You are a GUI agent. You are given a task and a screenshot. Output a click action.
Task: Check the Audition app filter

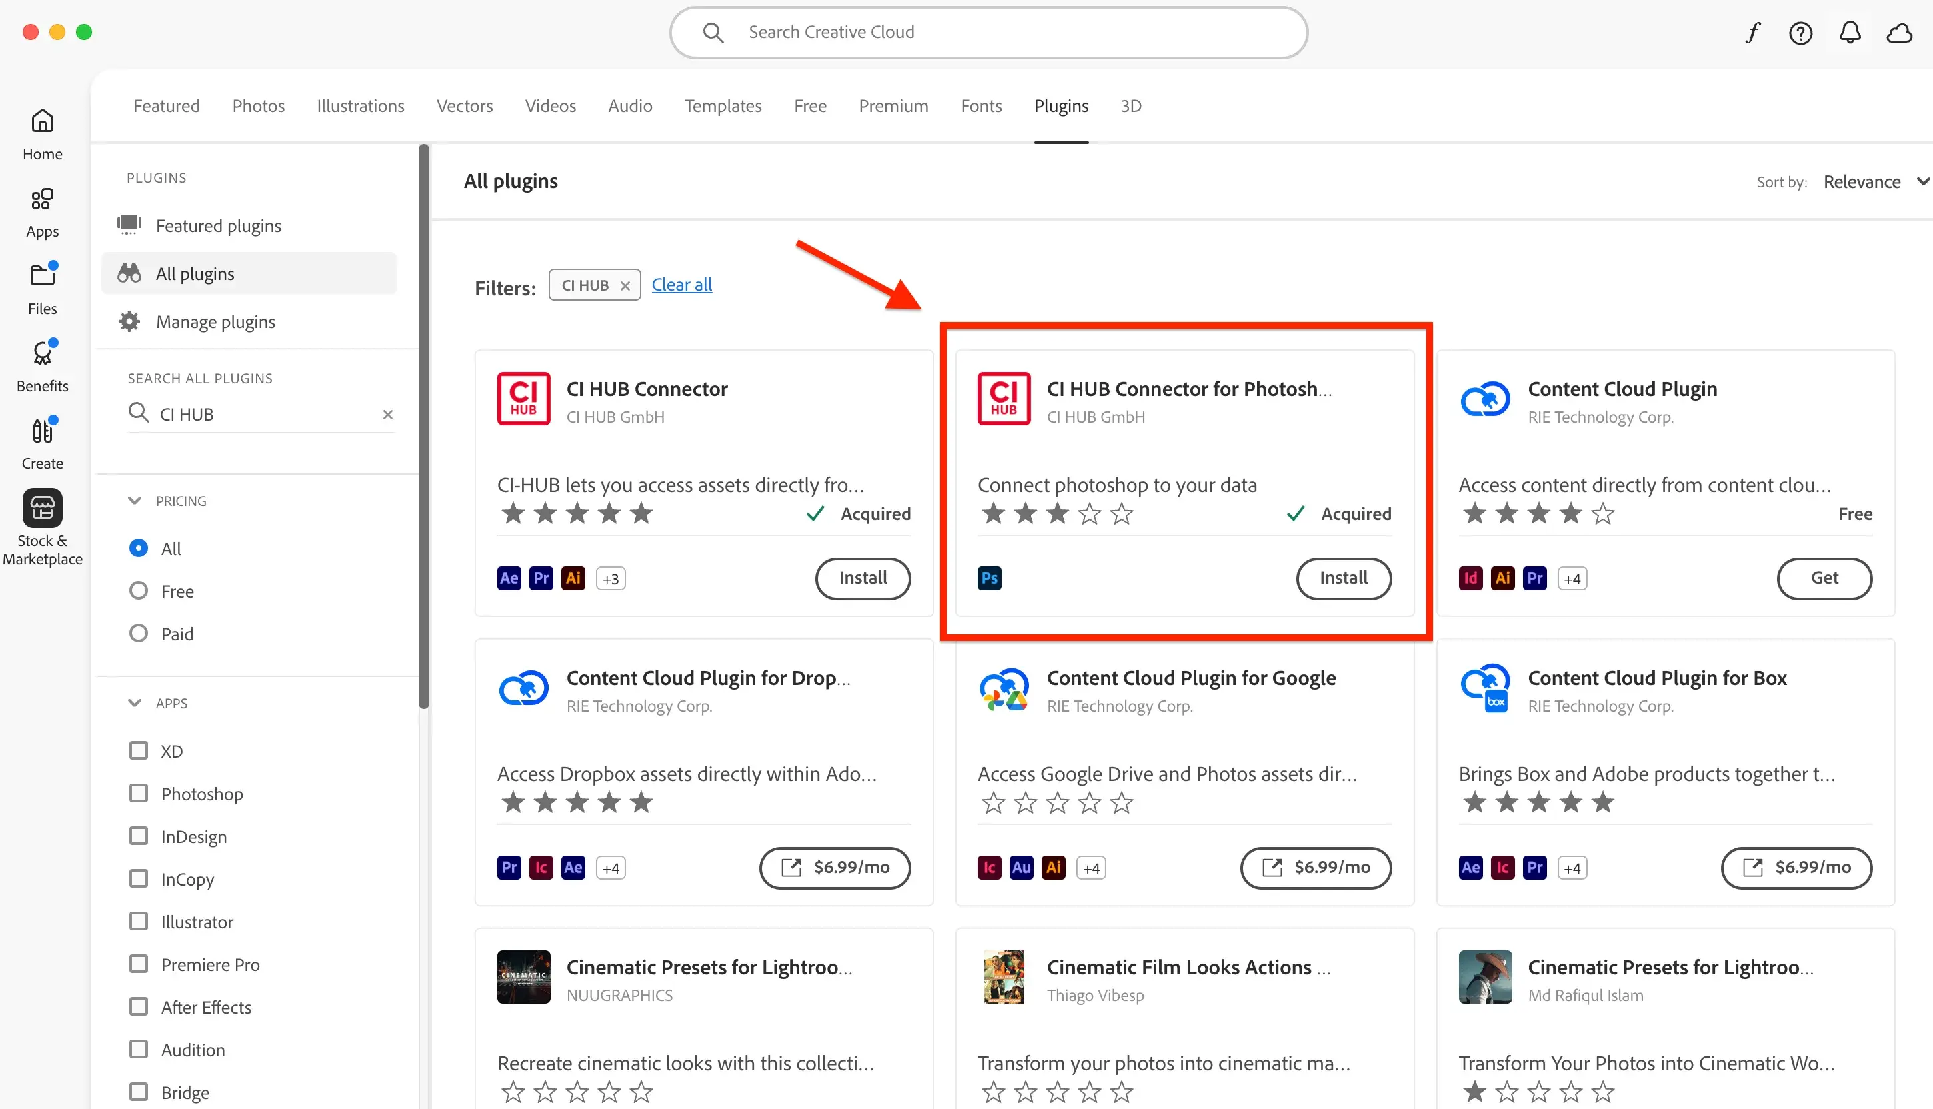click(x=139, y=1049)
